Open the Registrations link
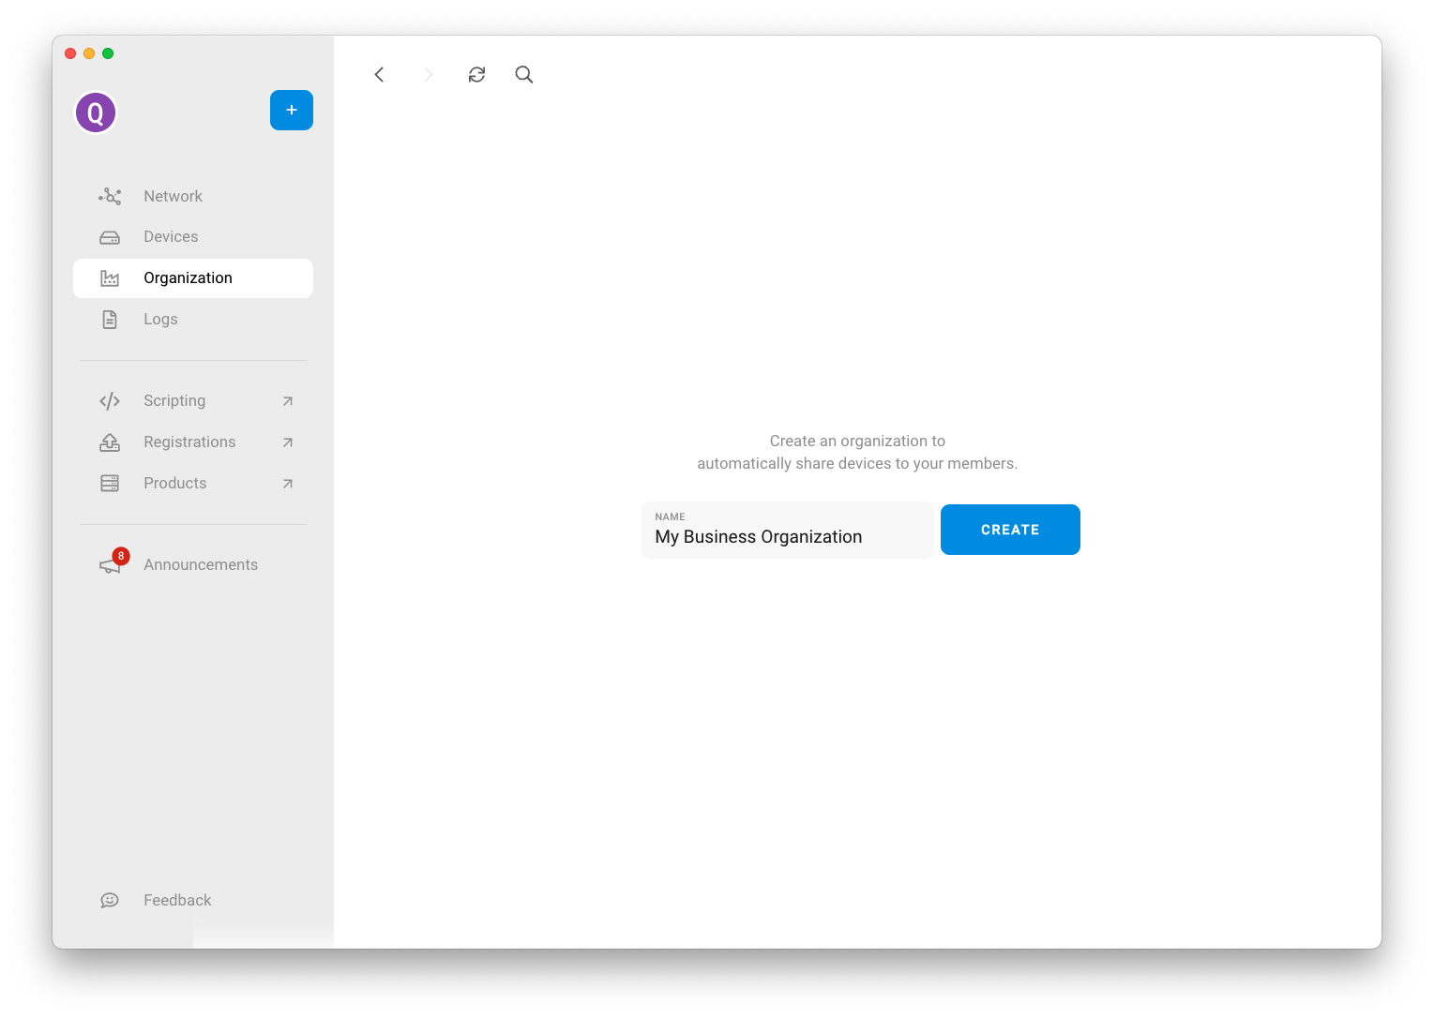The width and height of the screenshot is (1434, 1018). point(193,442)
